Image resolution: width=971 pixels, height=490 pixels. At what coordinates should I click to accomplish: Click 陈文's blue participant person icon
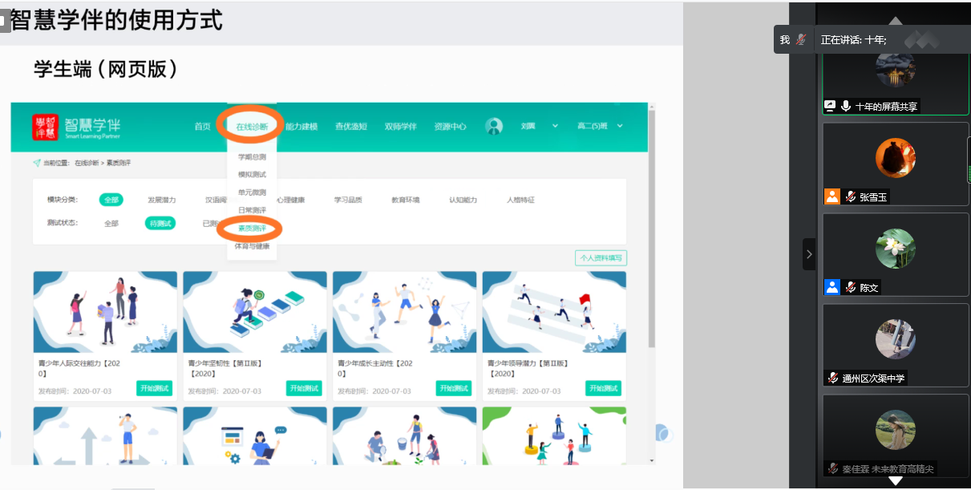831,287
